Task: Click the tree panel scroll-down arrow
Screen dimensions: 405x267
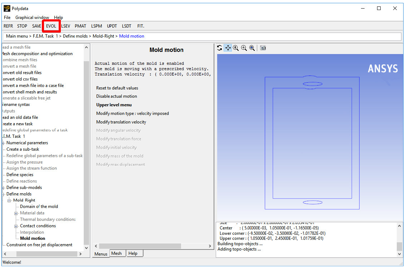Action: click(x=86, y=248)
